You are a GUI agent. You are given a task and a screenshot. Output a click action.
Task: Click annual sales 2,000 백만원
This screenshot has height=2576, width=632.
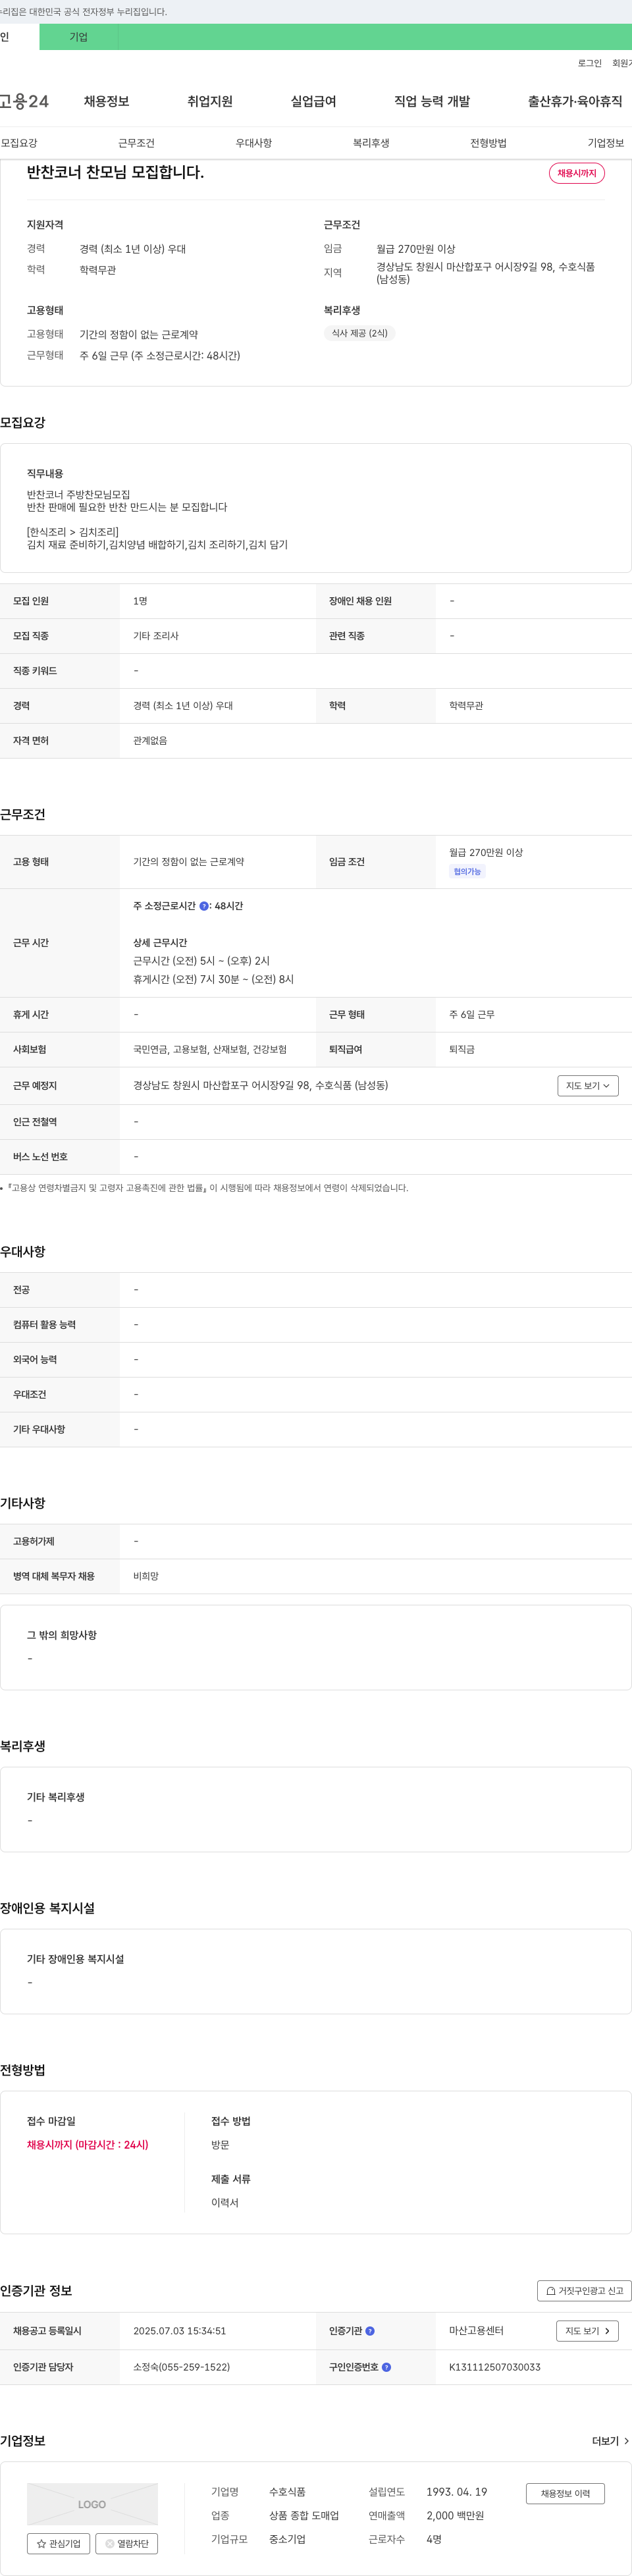click(455, 2516)
